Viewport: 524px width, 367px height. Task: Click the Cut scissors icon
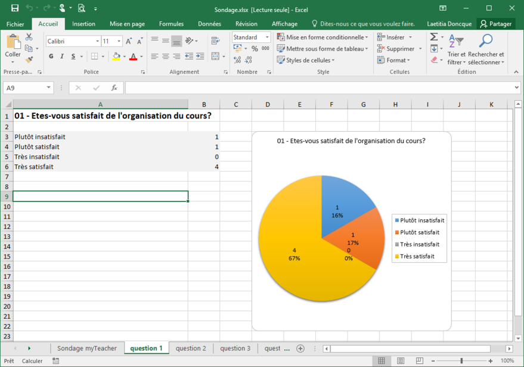coord(29,37)
